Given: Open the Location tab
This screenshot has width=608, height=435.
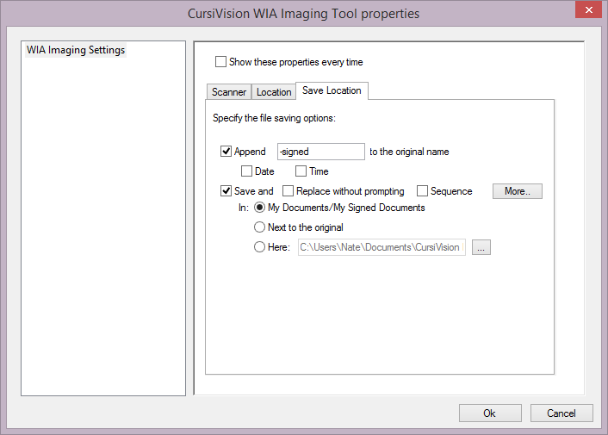Looking at the screenshot, I should pos(274,92).
